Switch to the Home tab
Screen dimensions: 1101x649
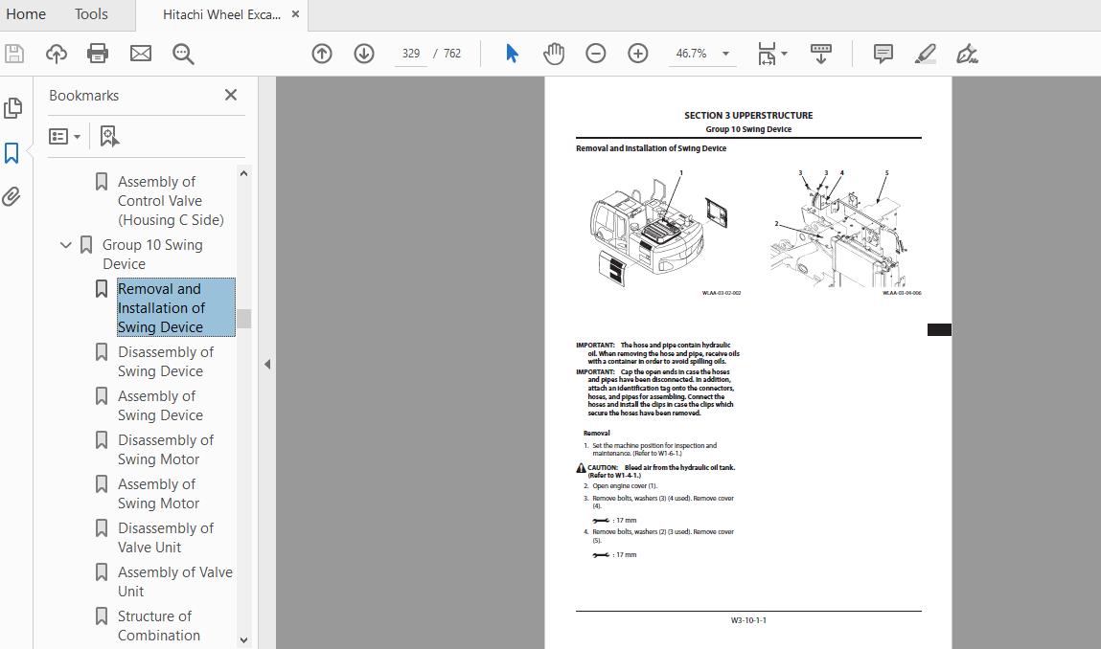(x=26, y=14)
